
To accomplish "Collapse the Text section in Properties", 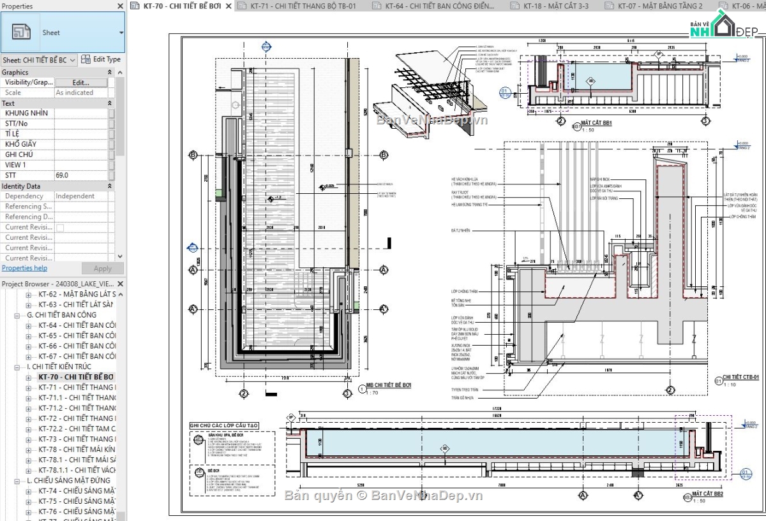I will tap(109, 103).
